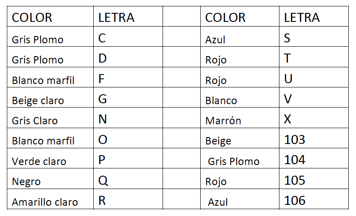
Task: Select the letter R cell
Action: tap(102, 201)
